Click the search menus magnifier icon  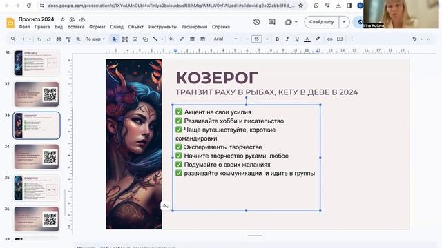coord(13,39)
